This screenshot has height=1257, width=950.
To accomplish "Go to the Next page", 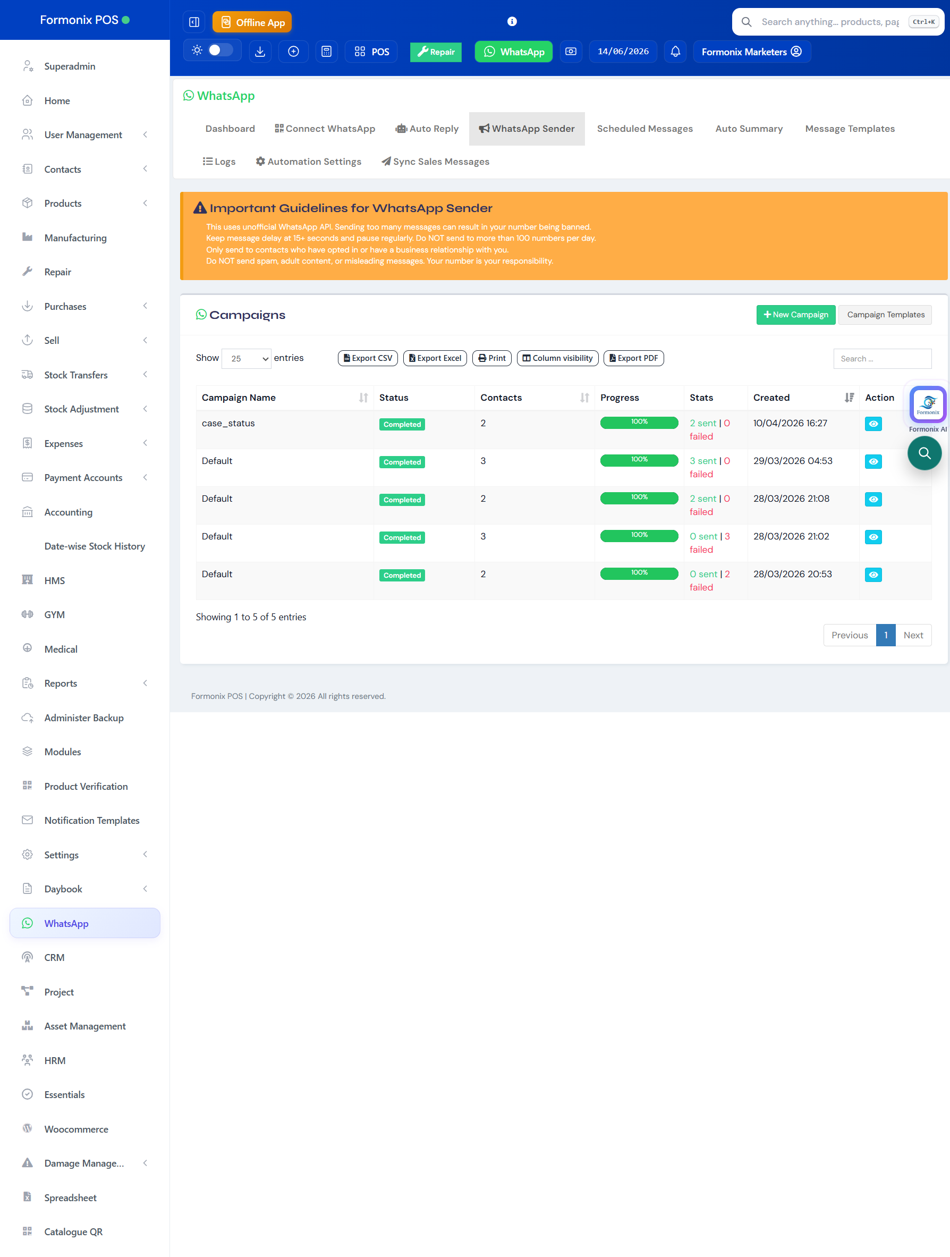I will tap(913, 635).
